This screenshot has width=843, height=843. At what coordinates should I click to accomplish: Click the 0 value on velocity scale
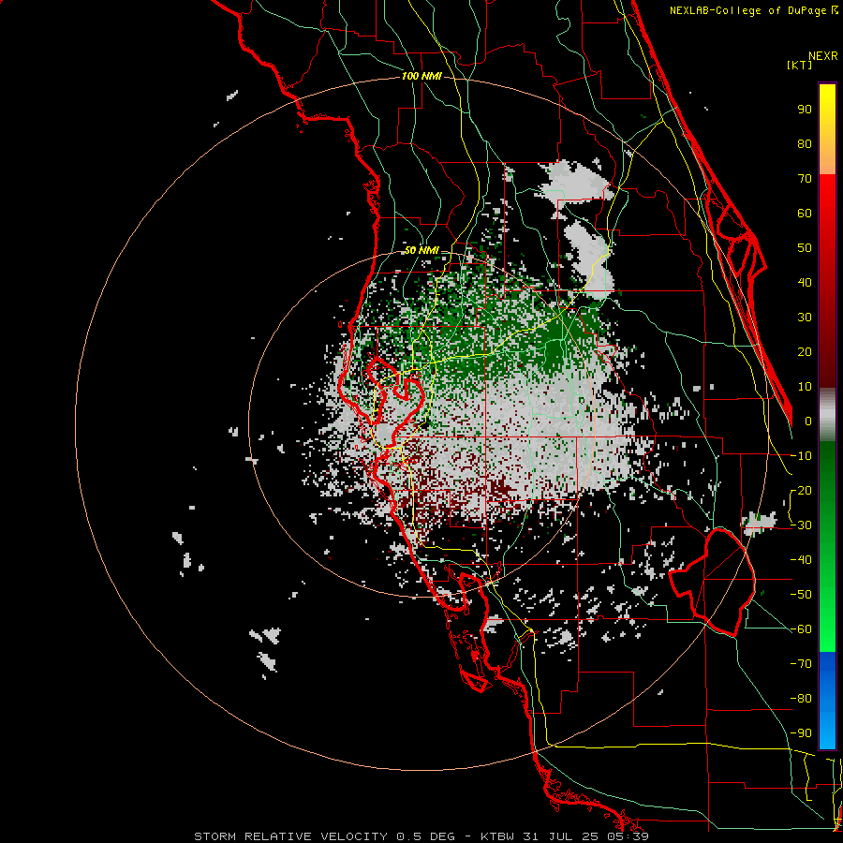808,421
